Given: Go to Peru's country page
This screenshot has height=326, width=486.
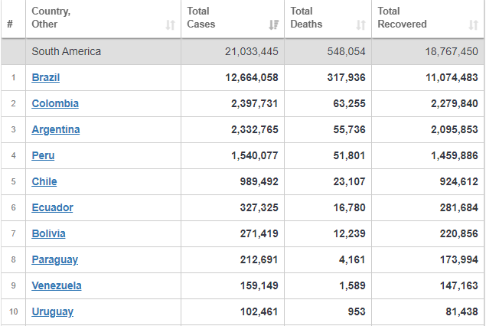Looking at the screenshot, I should coord(43,155).
